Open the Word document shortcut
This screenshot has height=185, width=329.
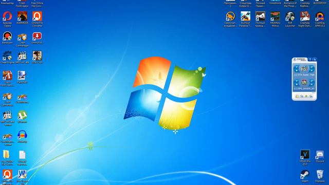click(x=22, y=175)
